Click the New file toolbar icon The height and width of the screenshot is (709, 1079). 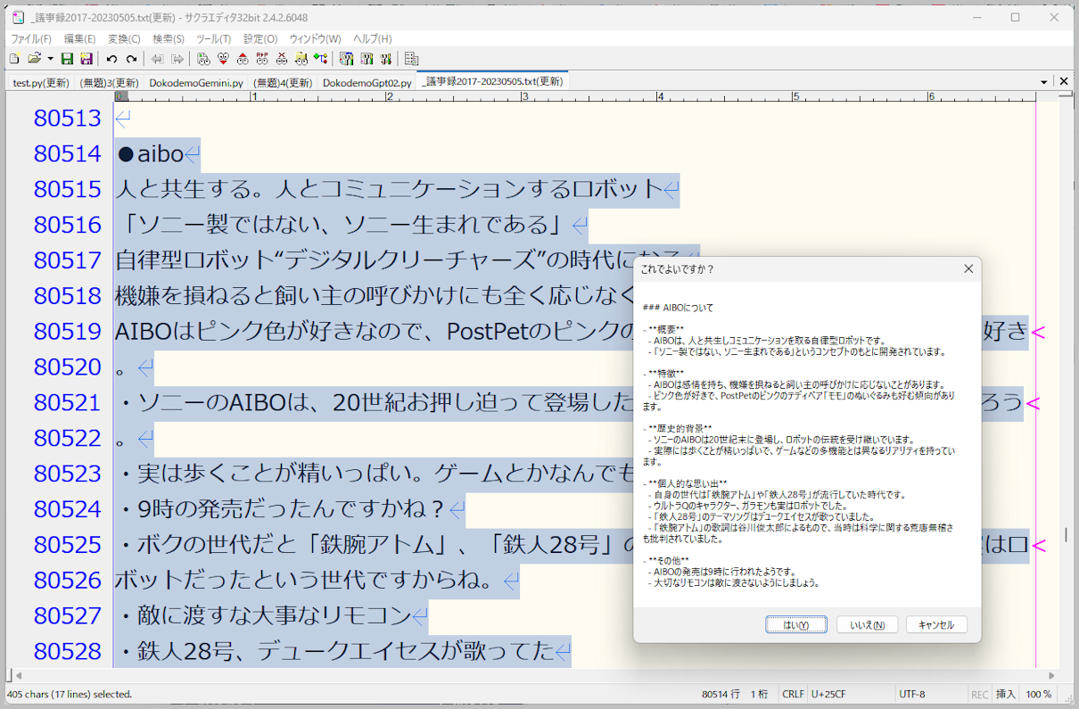[x=14, y=59]
